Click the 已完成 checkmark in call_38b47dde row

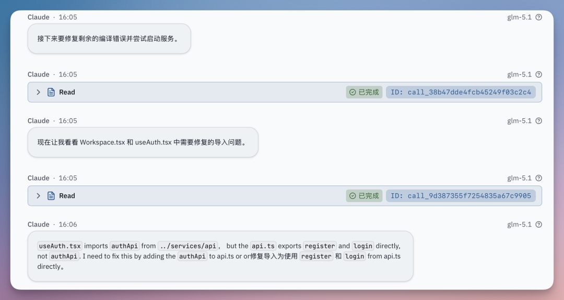[x=352, y=92]
